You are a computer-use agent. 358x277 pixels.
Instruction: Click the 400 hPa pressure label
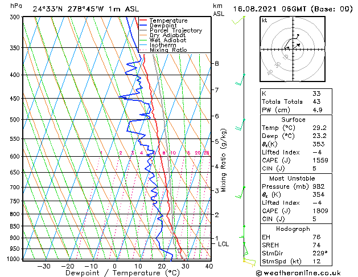pos(16,75)
